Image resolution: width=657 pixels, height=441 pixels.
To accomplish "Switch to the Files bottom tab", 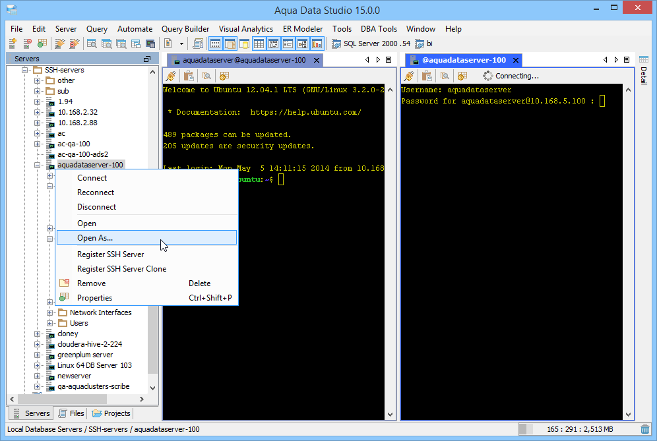I will coord(72,413).
